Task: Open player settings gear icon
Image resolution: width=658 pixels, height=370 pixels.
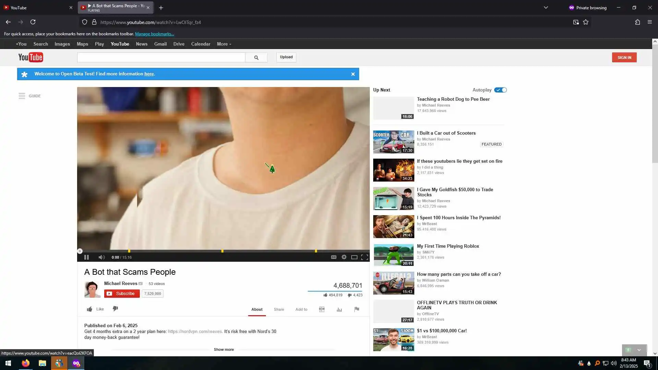Action: pyautogui.click(x=344, y=257)
